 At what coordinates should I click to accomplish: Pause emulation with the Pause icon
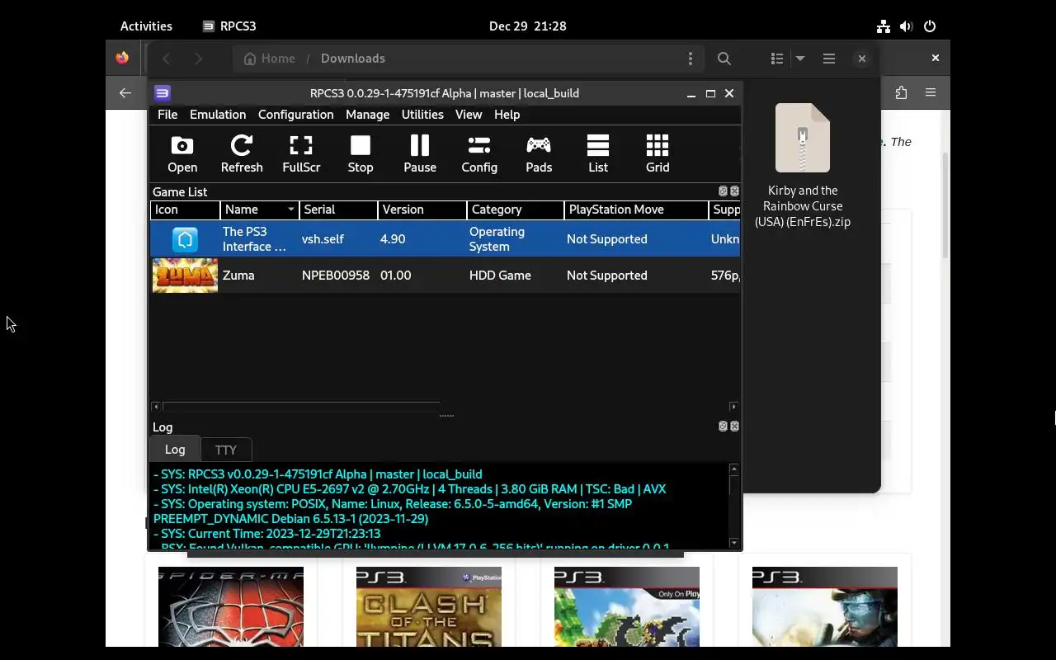click(x=420, y=154)
